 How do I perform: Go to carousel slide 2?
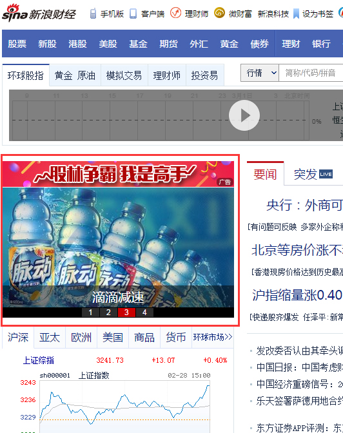108,313
